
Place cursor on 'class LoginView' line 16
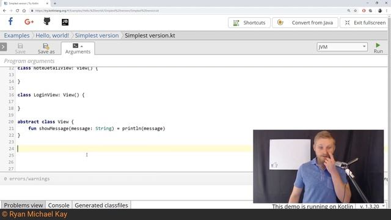[x=51, y=95]
